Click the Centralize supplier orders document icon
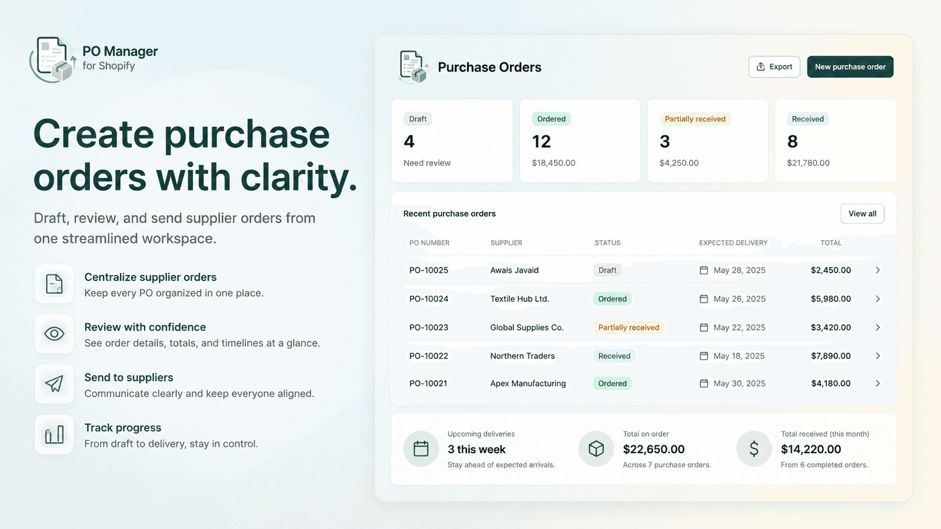This screenshot has height=529, width=941. 54,284
